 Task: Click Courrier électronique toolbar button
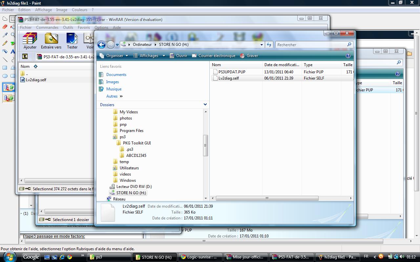pyautogui.click(x=214, y=56)
